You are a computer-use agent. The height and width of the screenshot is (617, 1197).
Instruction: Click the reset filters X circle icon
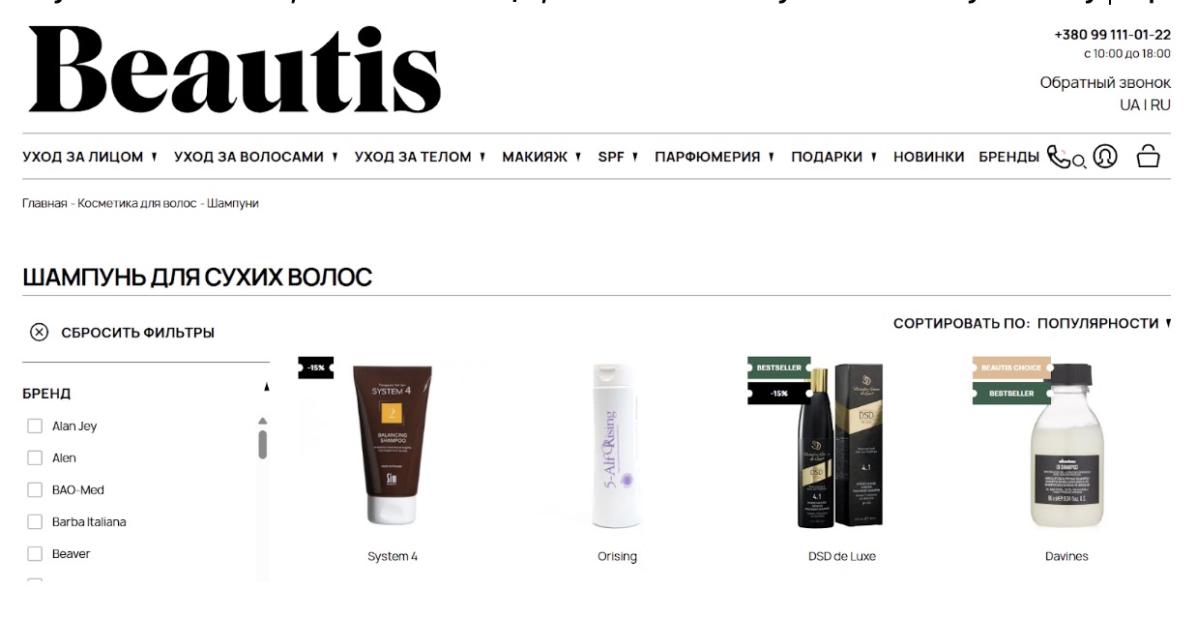(x=39, y=333)
